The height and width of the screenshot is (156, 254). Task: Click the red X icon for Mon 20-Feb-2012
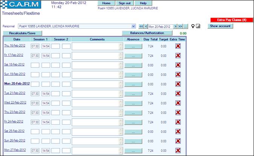click(178, 84)
